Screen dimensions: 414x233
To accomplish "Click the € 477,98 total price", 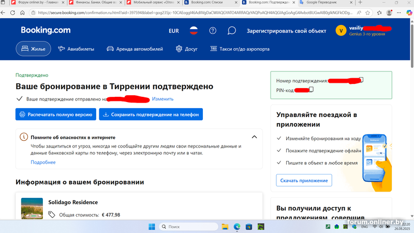I will point(111,215).
